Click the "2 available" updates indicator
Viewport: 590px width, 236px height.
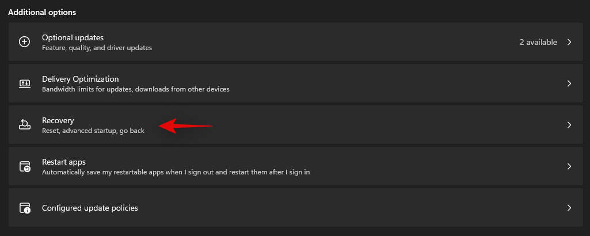[x=538, y=42]
